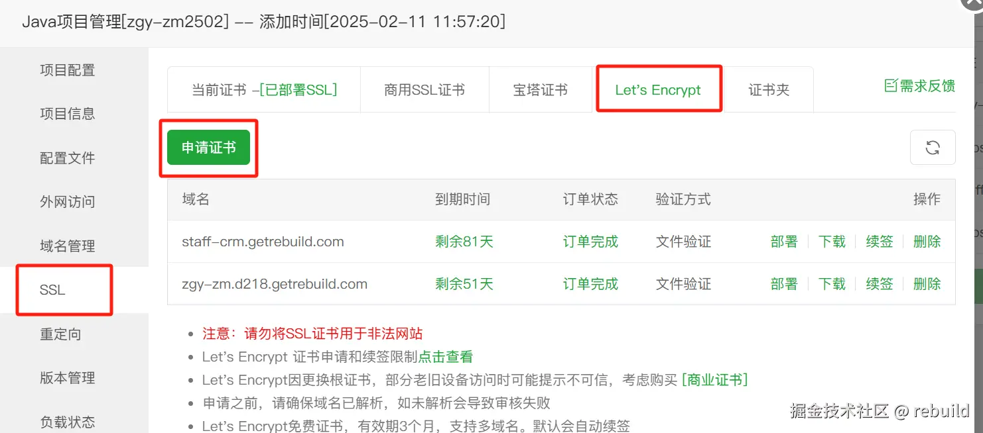Select the 宝塔证书 tab

coord(541,90)
